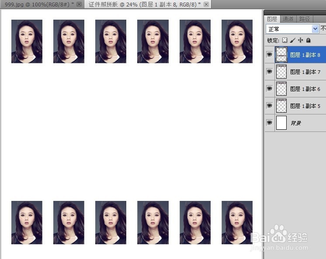Screen dimensions: 326x259
Task: Select layer name 图层 1 副本 7
Action: coord(305,72)
